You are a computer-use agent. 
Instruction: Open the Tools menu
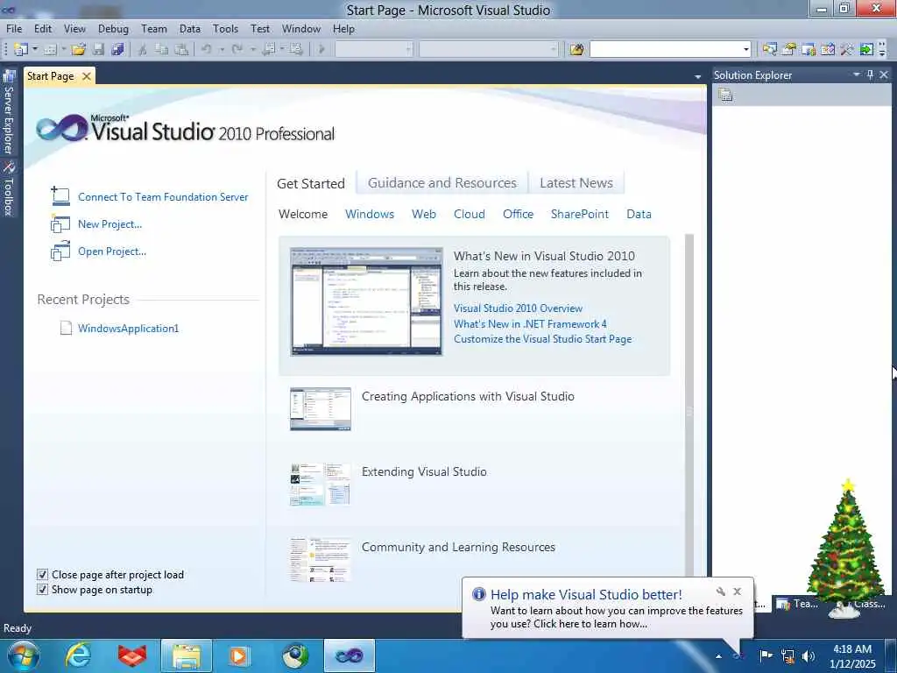click(x=225, y=29)
